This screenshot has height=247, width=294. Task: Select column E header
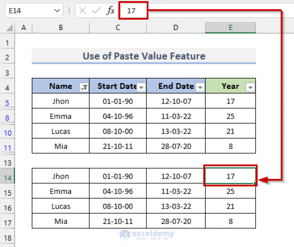tap(230, 28)
